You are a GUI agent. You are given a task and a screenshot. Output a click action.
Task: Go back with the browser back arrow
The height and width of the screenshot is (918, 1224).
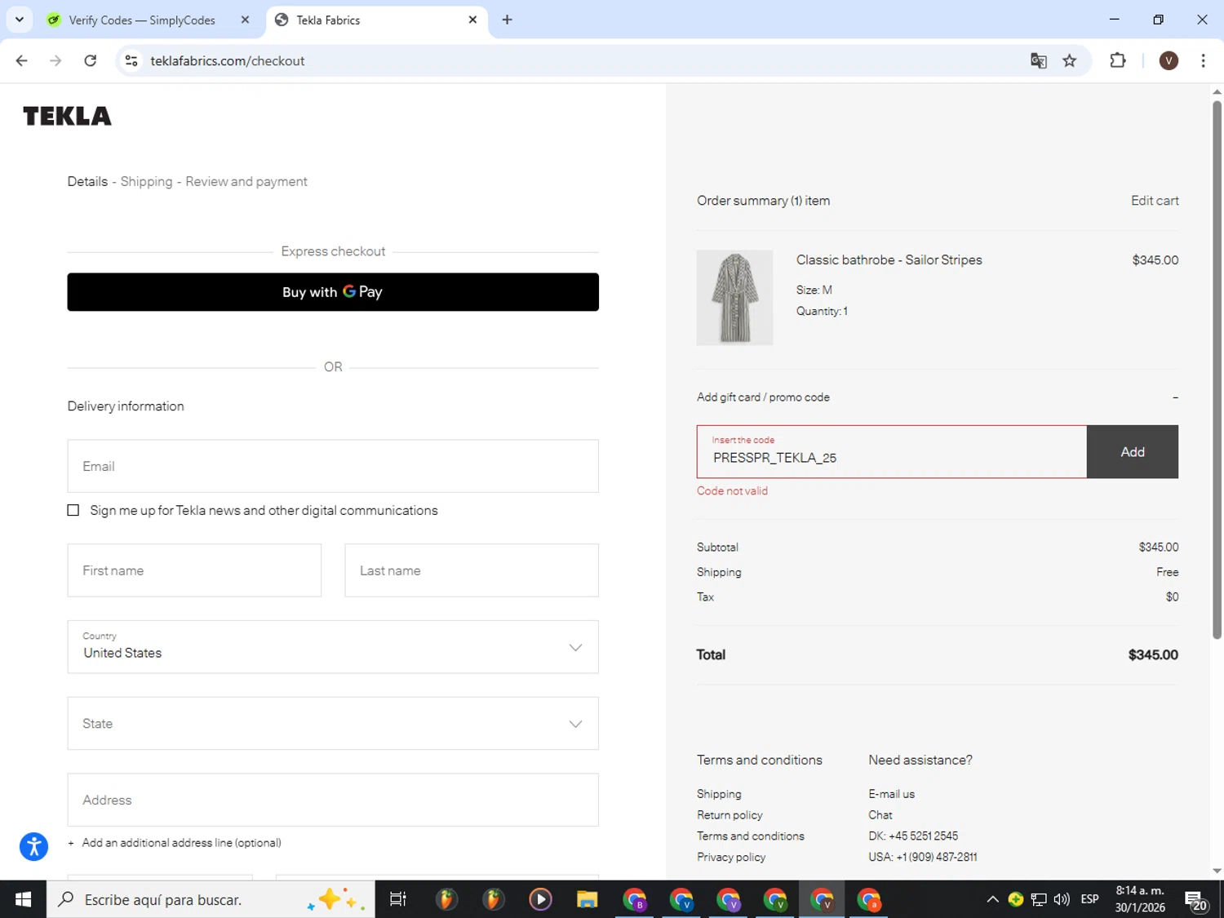point(22,60)
